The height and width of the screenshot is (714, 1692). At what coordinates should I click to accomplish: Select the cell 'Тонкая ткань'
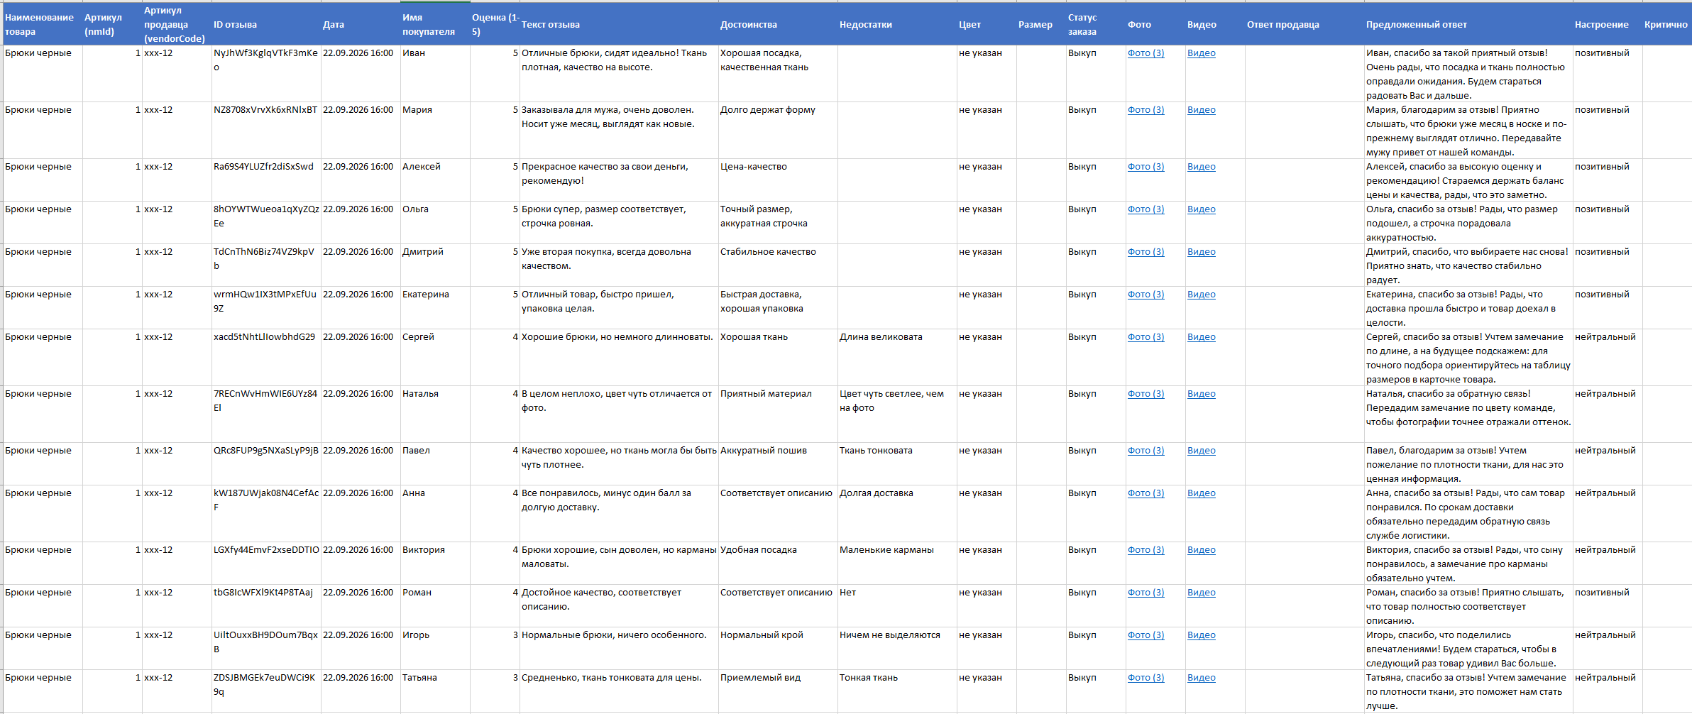coord(897,691)
